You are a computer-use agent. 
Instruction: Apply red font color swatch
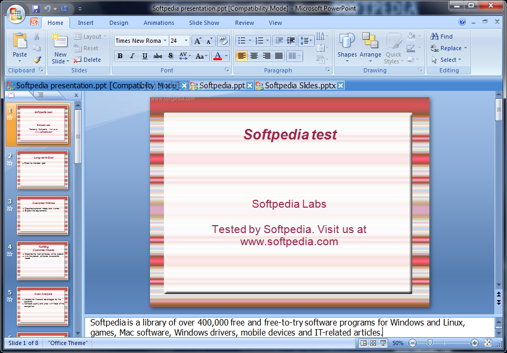click(x=218, y=56)
